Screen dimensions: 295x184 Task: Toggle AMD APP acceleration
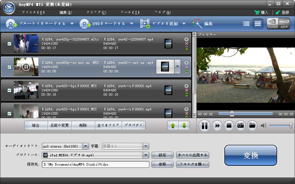tap(284, 24)
